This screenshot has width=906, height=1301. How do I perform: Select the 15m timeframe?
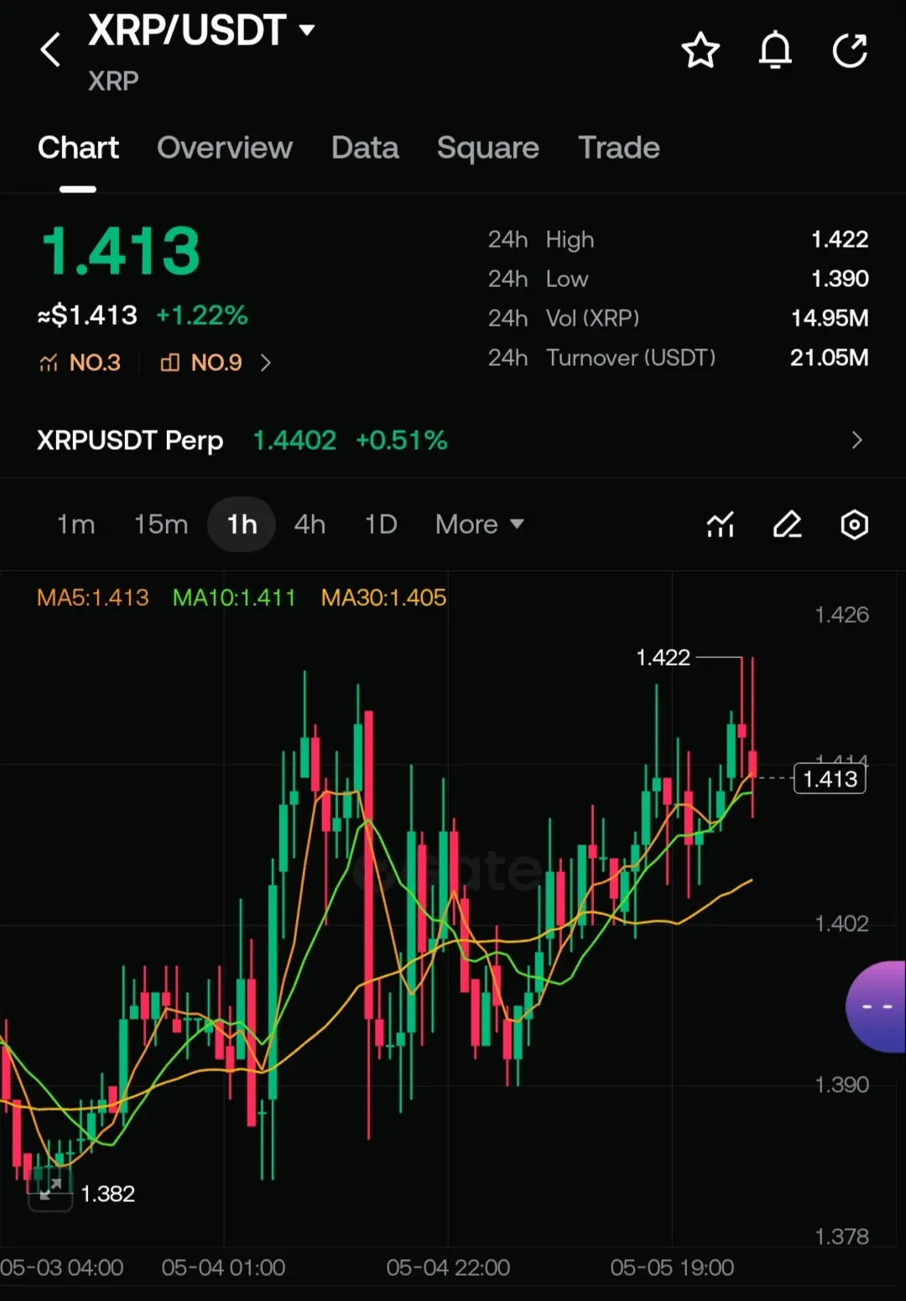pos(161,525)
